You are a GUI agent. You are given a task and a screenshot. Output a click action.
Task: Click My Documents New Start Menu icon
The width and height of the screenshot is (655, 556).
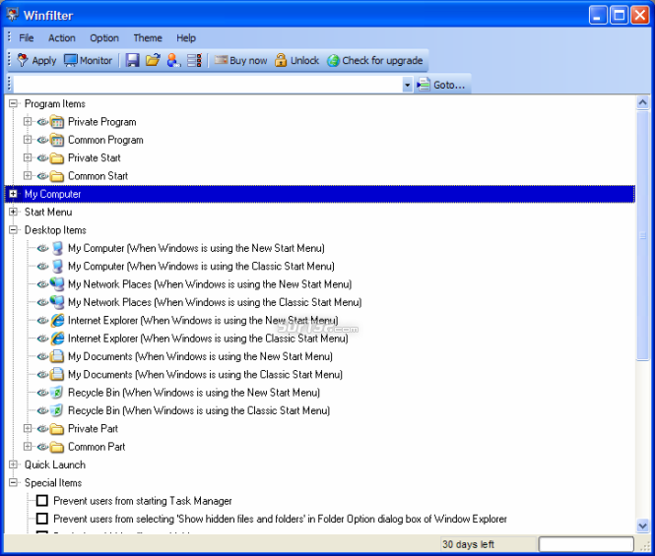tap(57, 356)
